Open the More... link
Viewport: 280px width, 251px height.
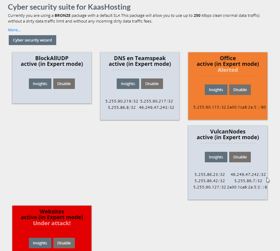pyautogui.click(x=14, y=30)
